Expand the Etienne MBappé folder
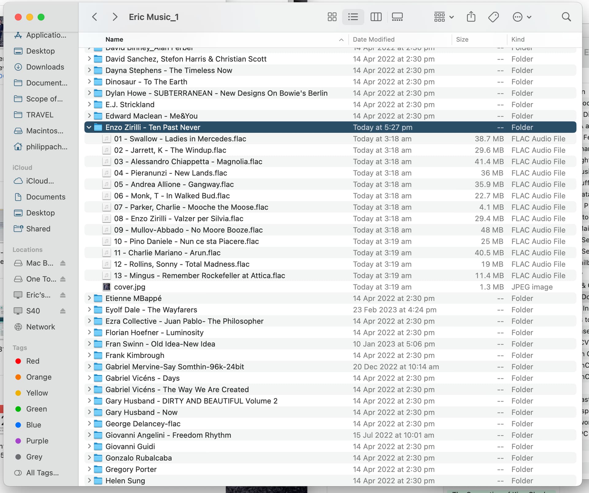The image size is (589, 493). pyautogui.click(x=89, y=298)
